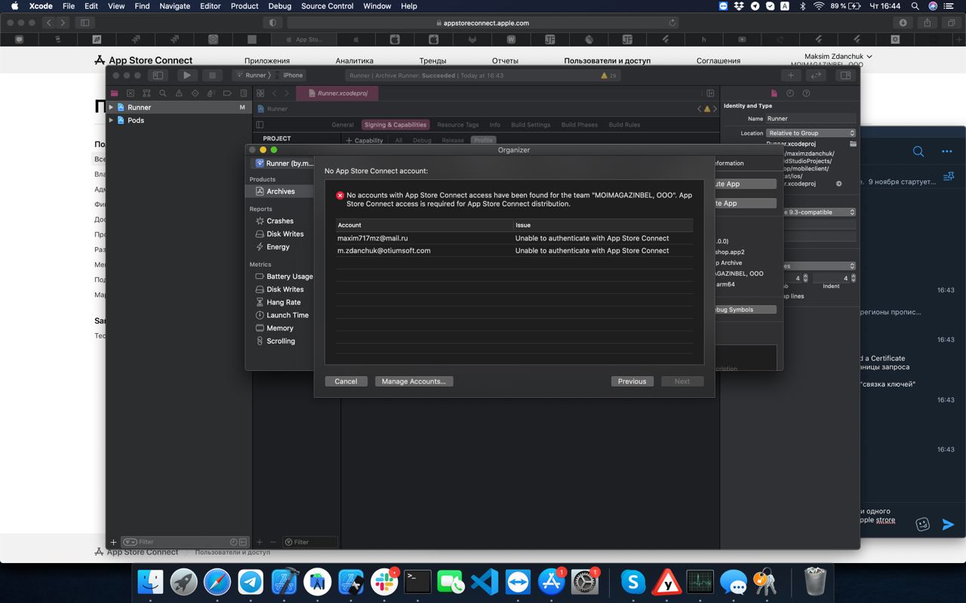Open the Test navigator diamond icon
This screenshot has height=603, width=966.
[195, 93]
